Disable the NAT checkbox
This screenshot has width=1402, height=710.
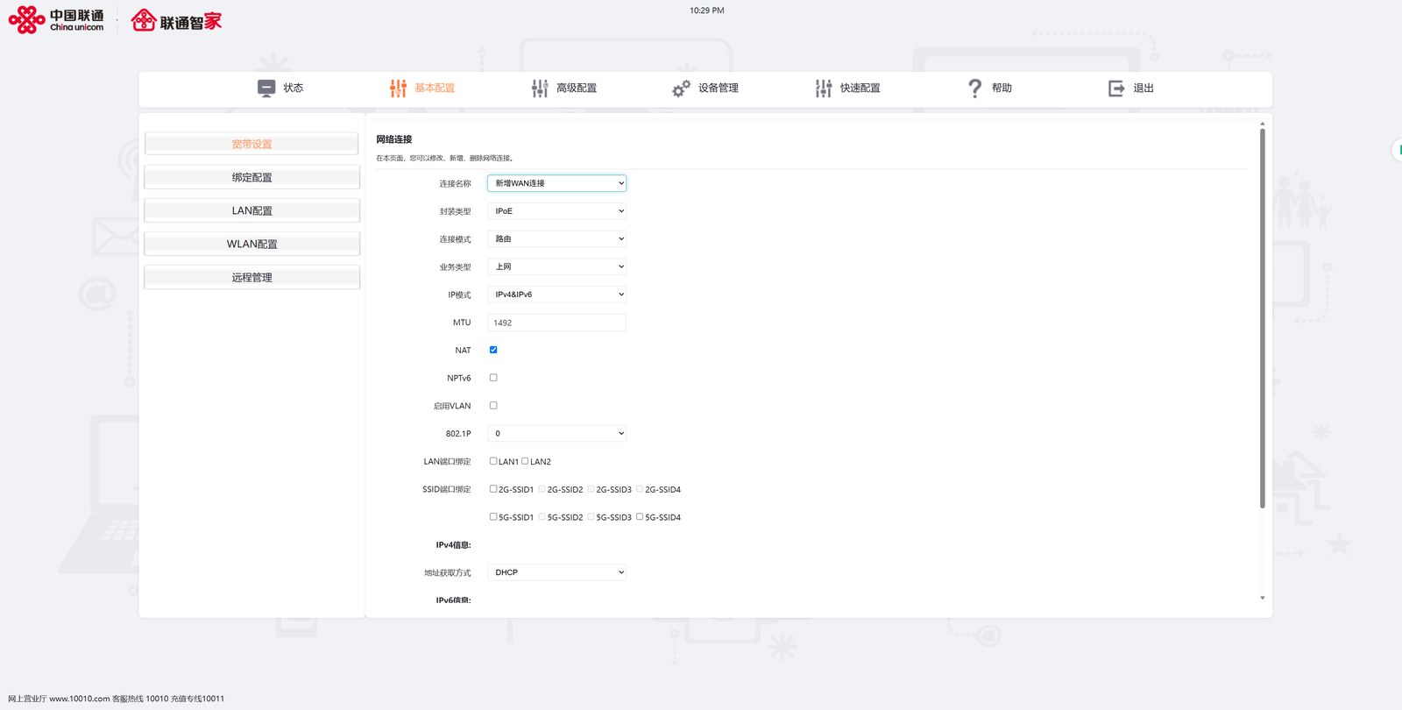493,350
